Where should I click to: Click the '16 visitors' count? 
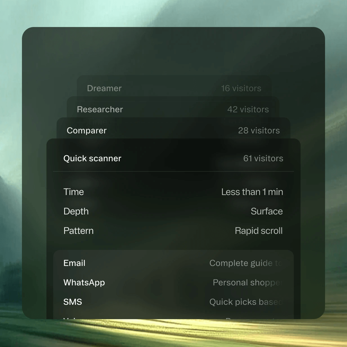click(x=241, y=88)
